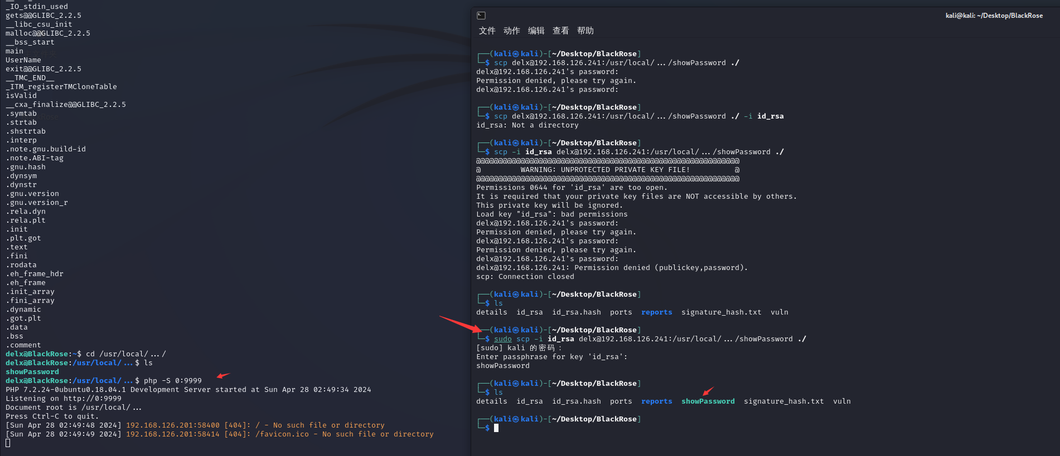Click the .got.plt section name
Image resolution: width=1060 pixels, height=456 pixels.
(23, 318)
